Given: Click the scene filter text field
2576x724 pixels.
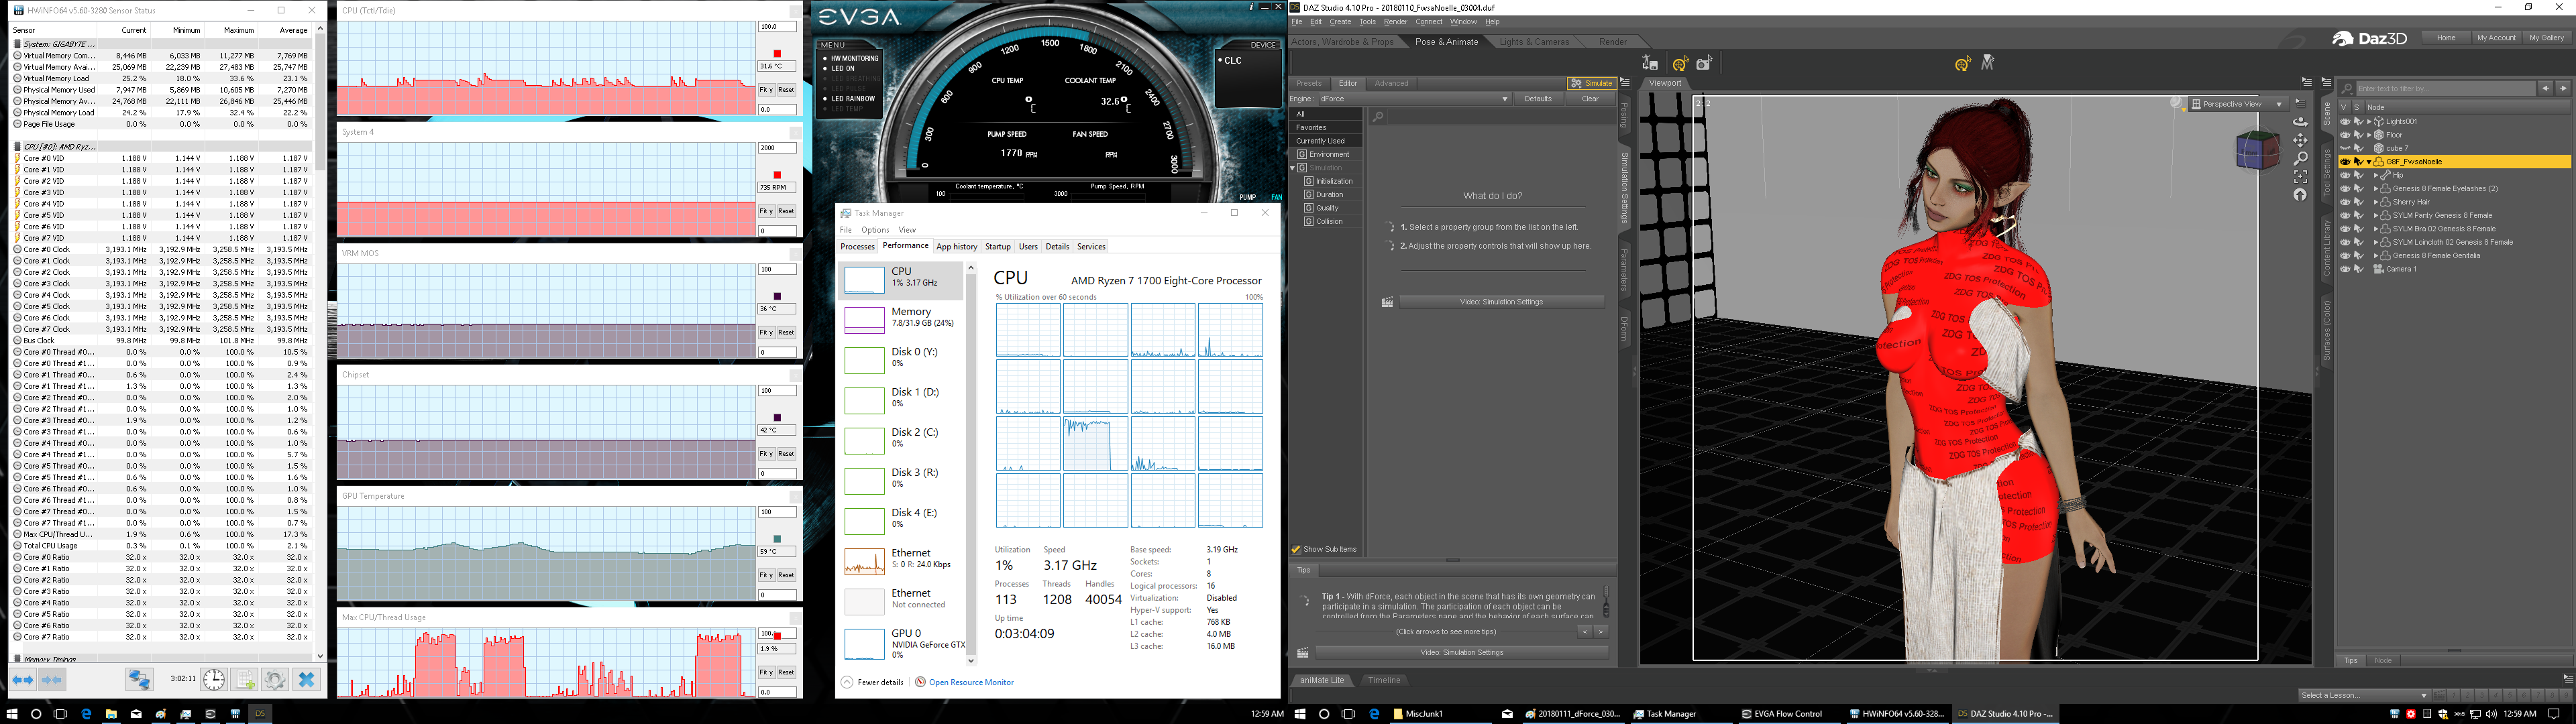Looking at the screenshot, I should click(x=2445, y=88).
